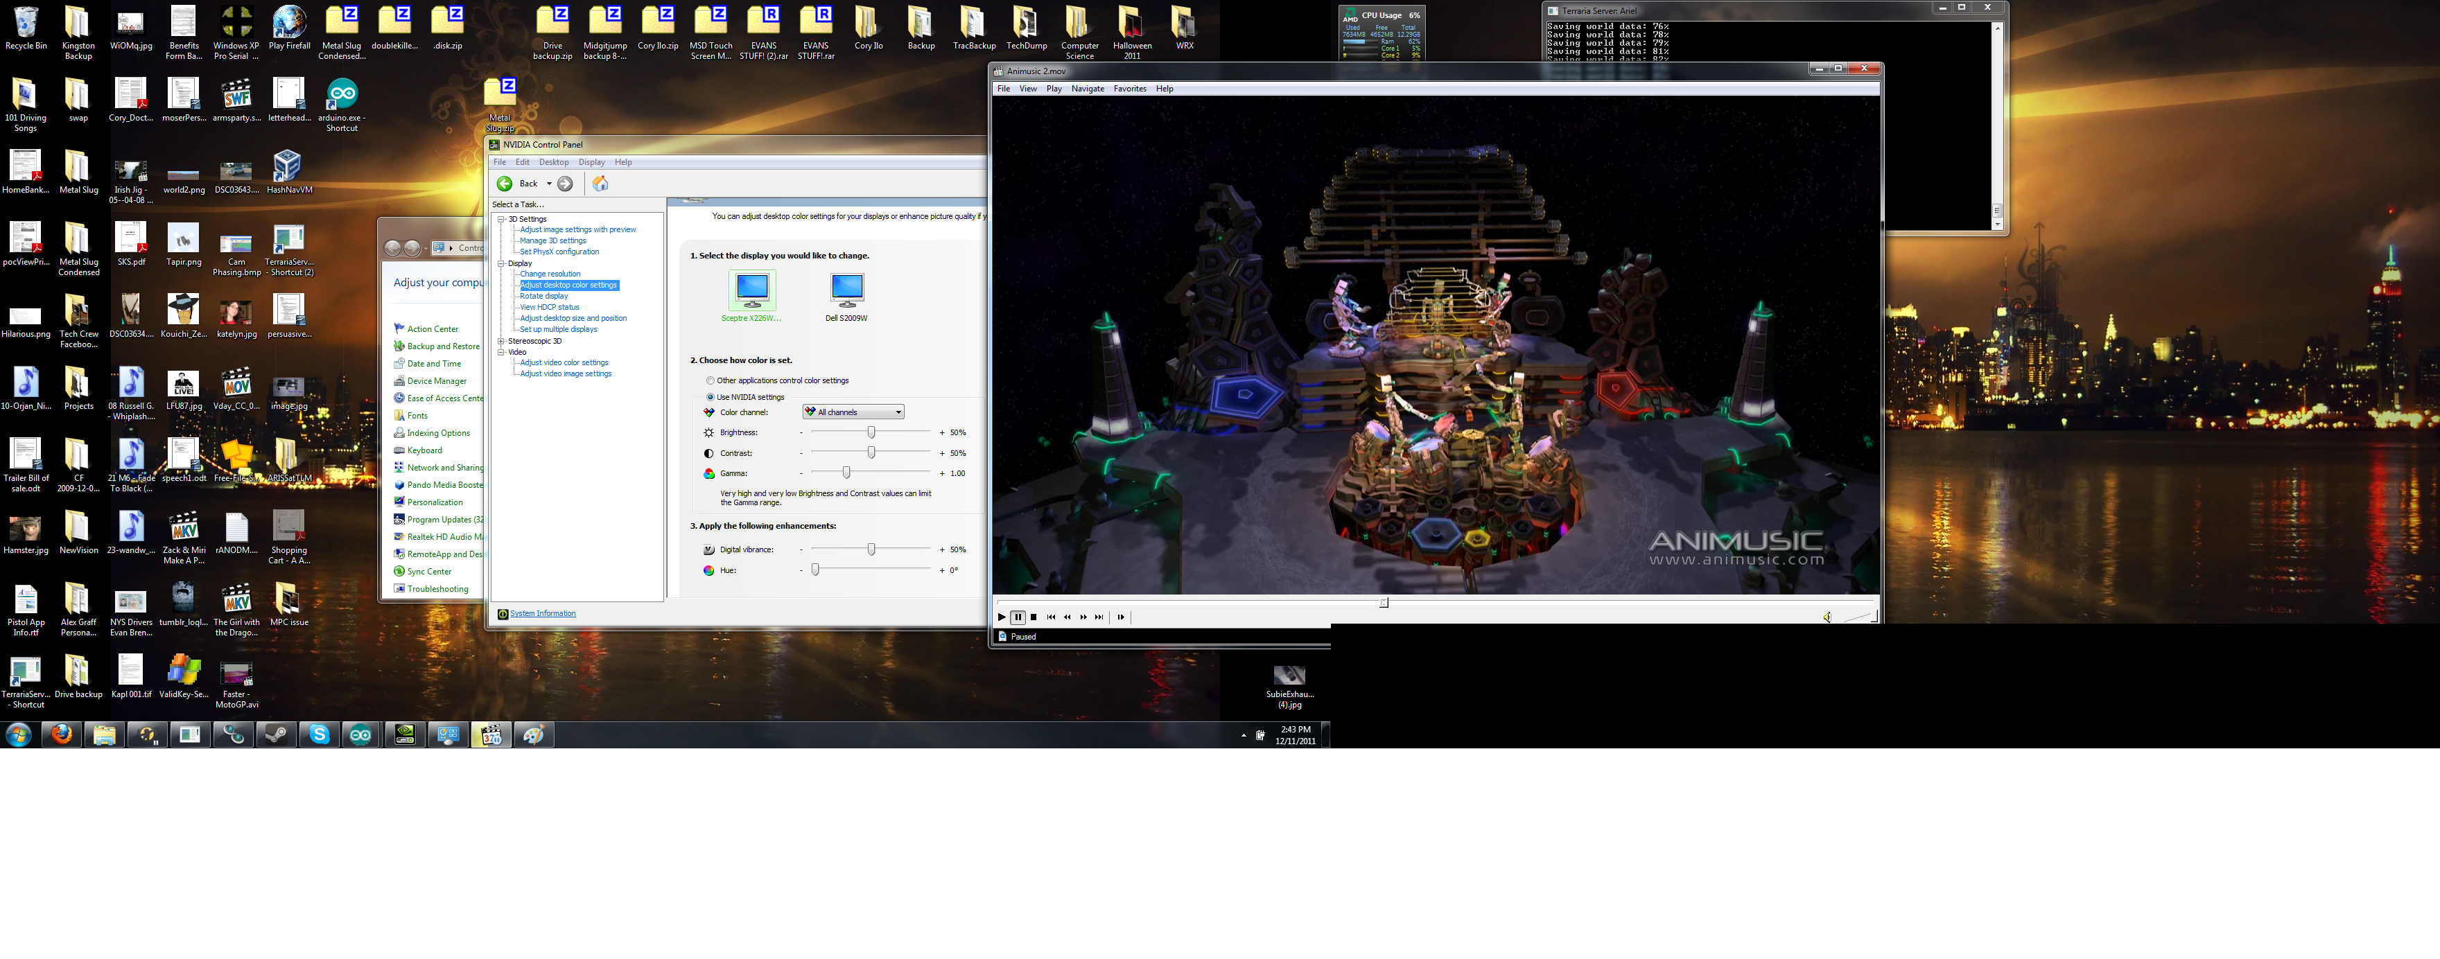Image resolution: width=2440 pixels, height=959 pixels.
Task: Collapse the Display tree node
Action: 501,263
